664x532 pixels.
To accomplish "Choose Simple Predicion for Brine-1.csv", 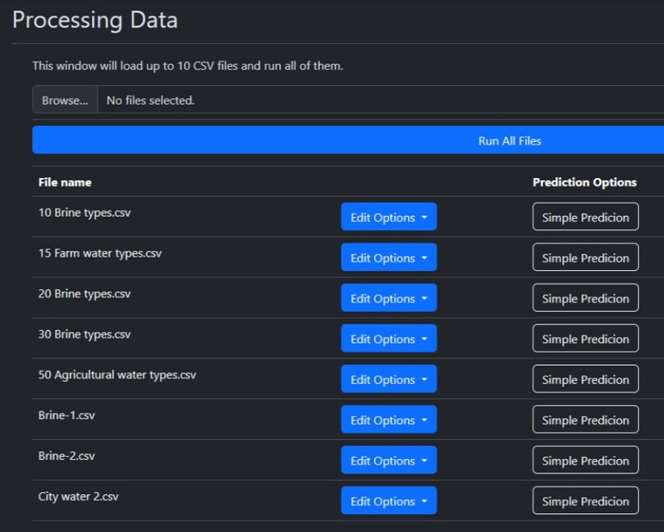I will [585, 420].
